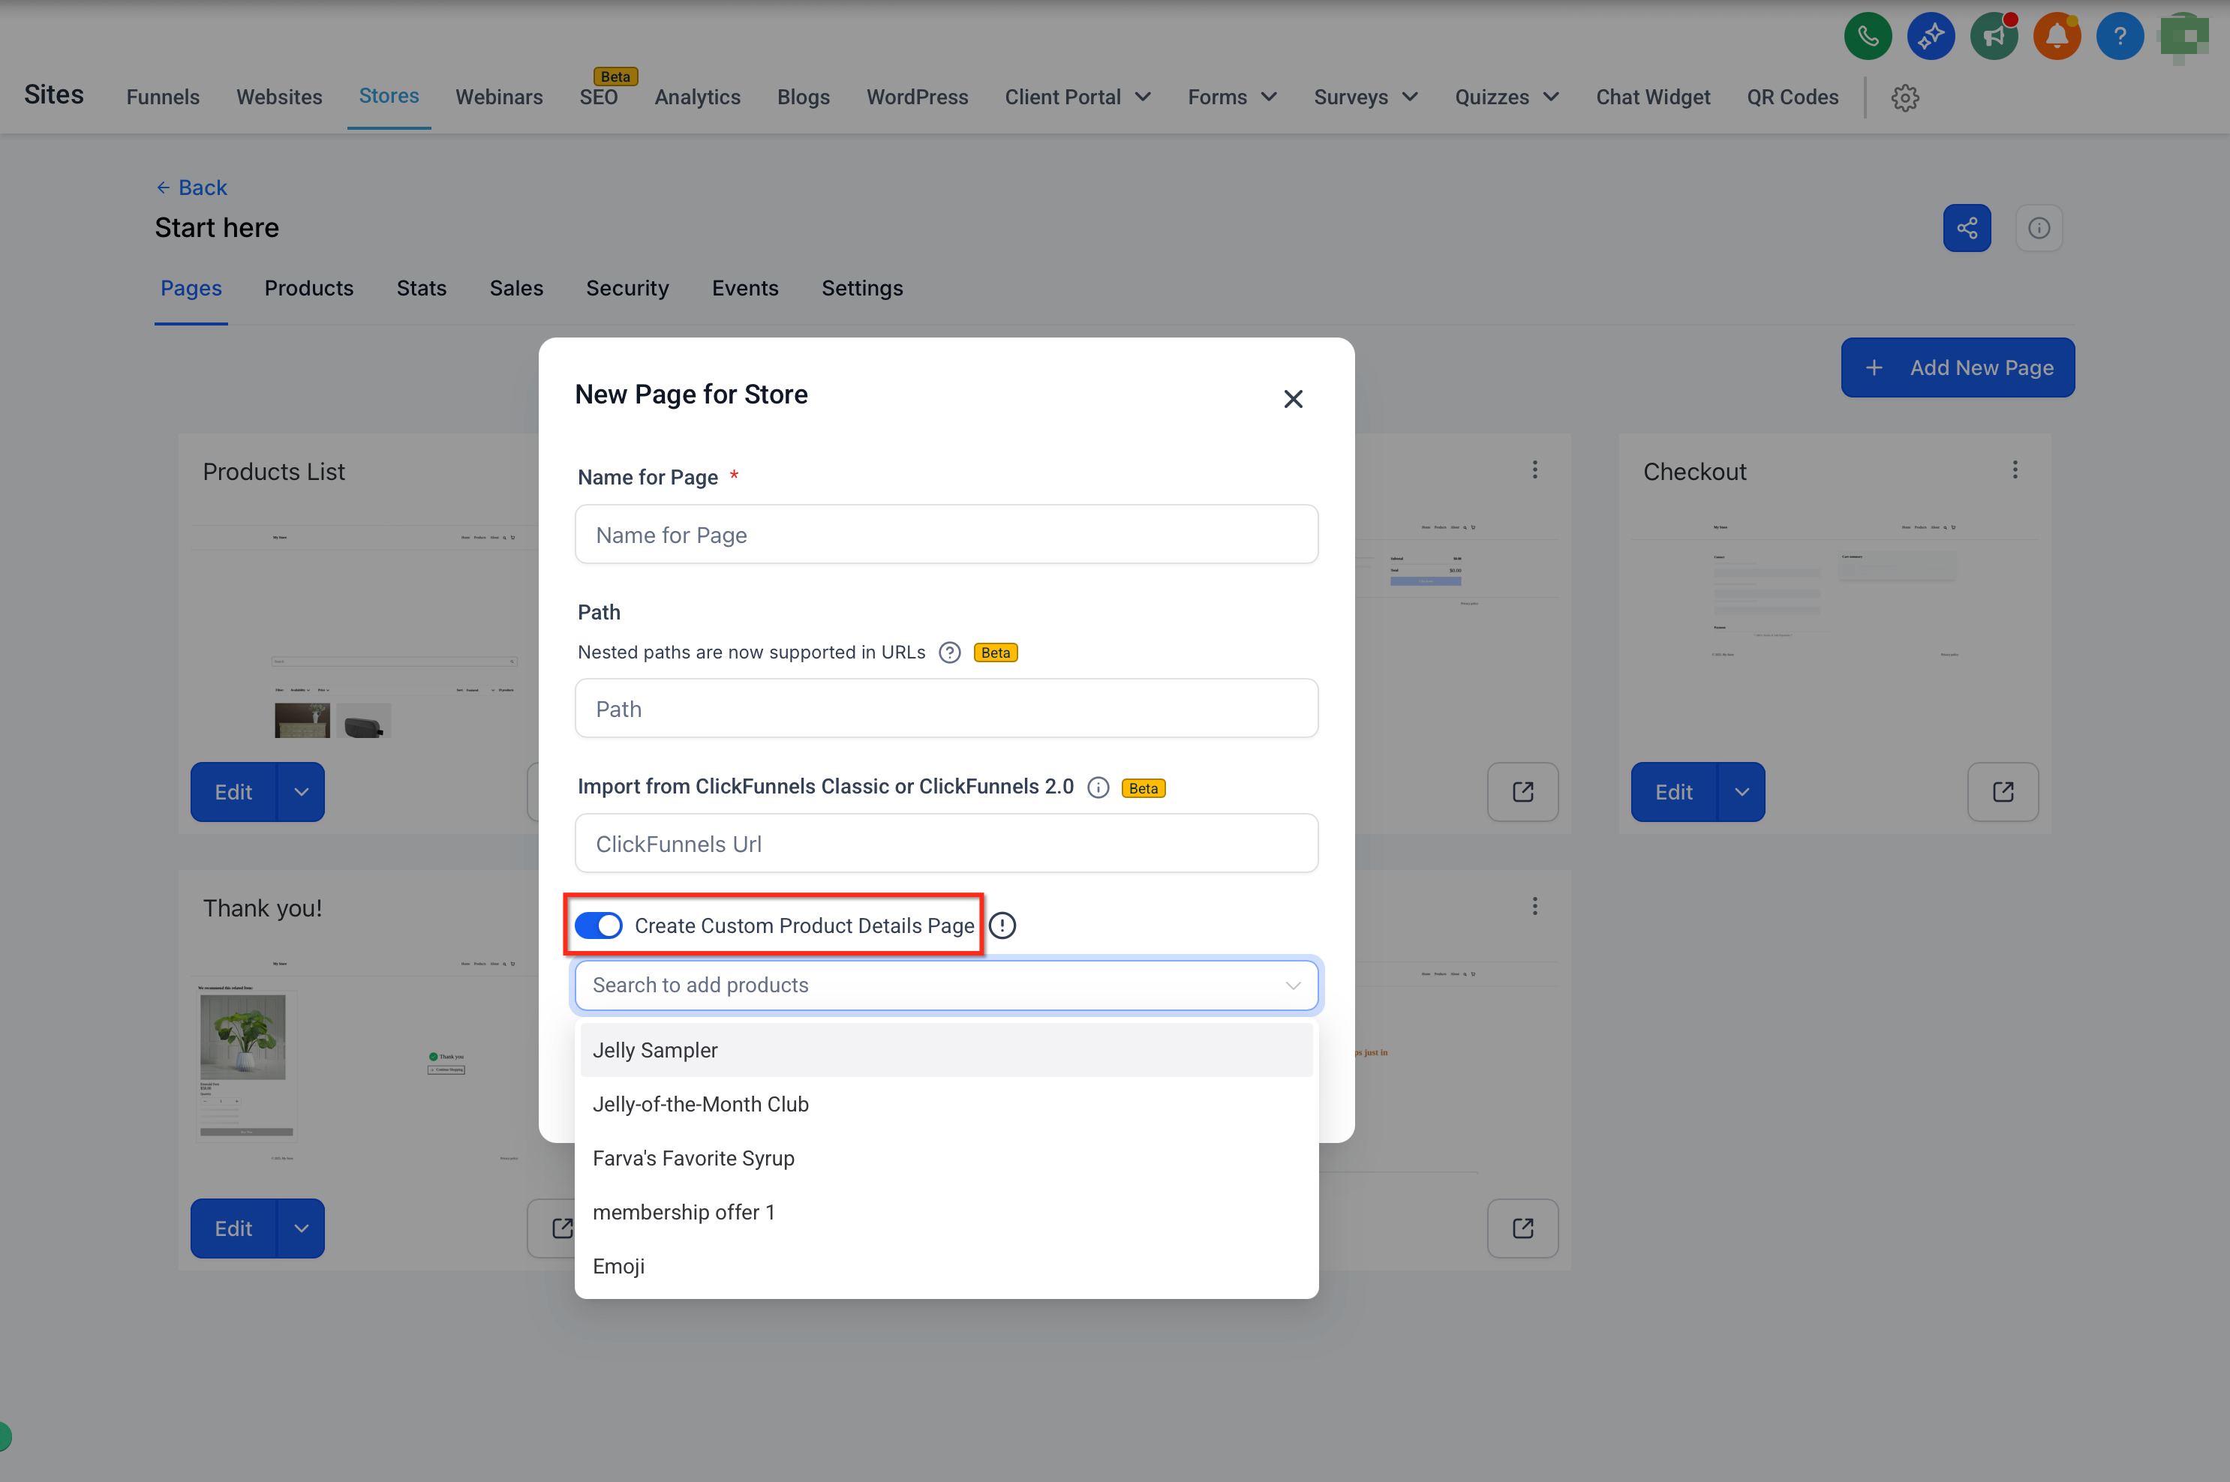Focus the Path input field
Viewport: 2230px width, 1482px height.
946,708
